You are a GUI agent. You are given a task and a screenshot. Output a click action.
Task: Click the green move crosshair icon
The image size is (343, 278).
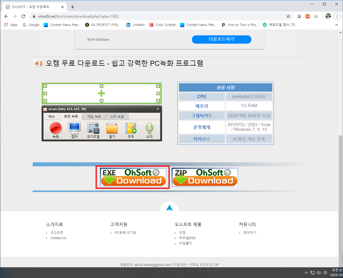pos(101,93)
